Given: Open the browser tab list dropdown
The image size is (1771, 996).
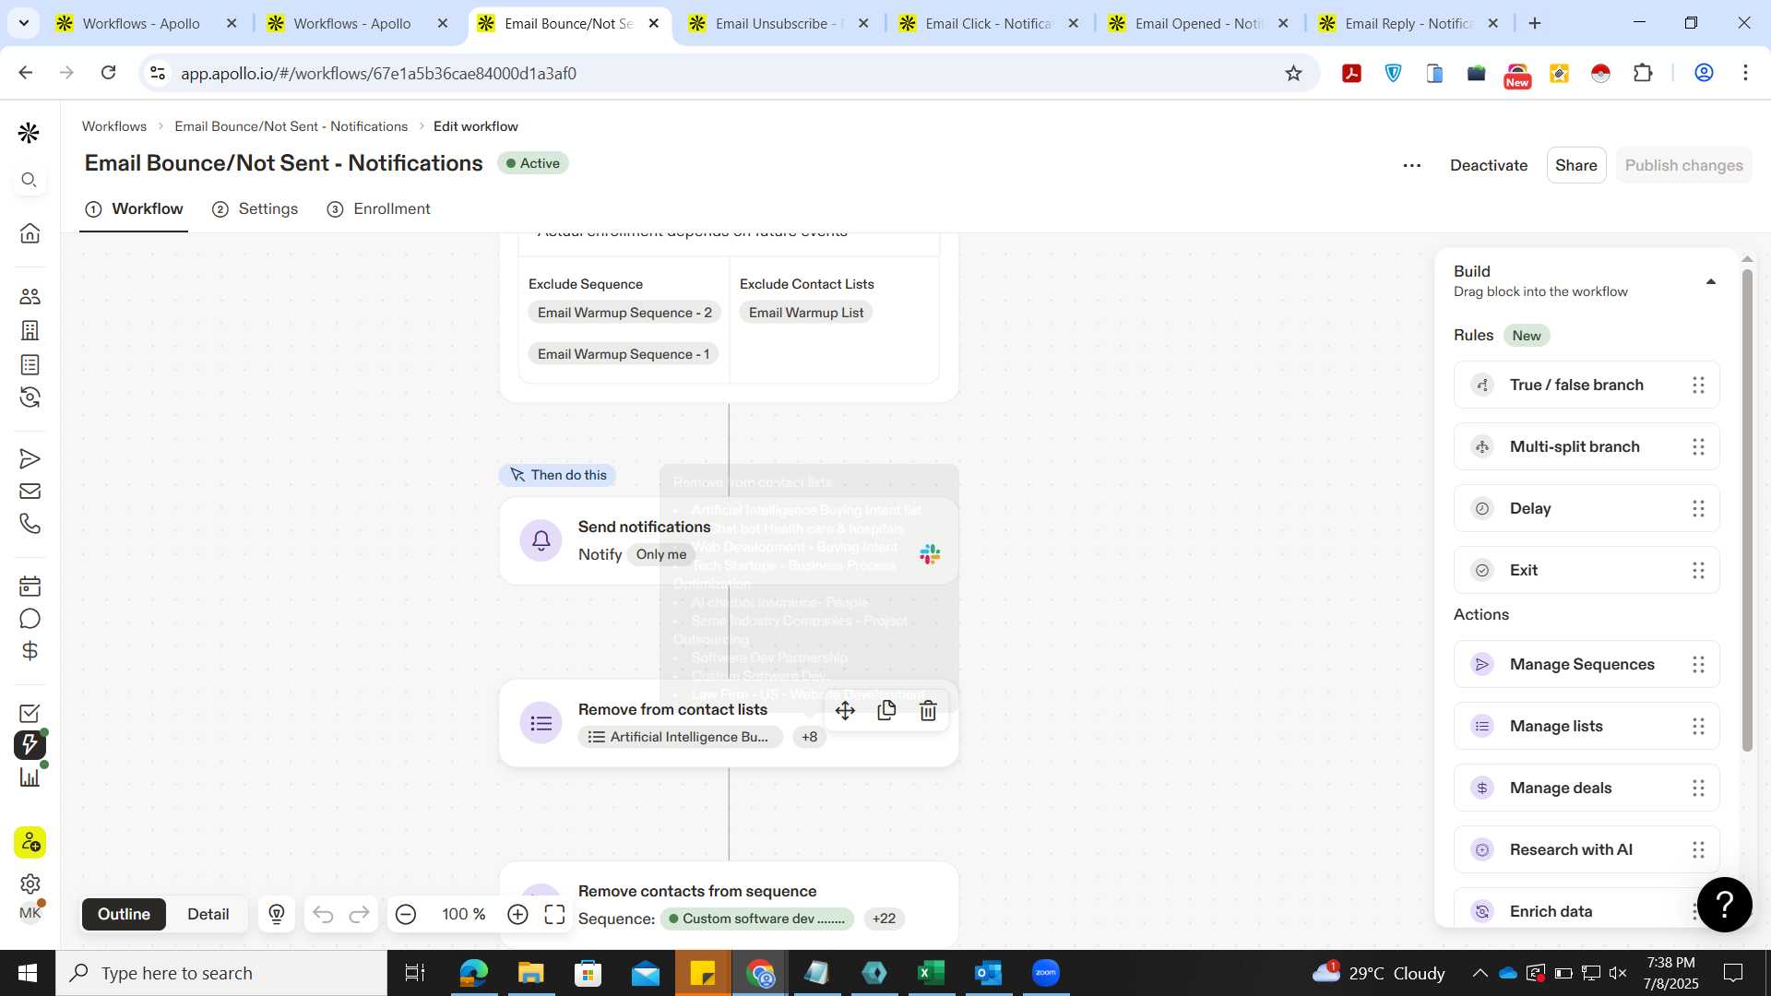Looking at the screenshot, I should point(23,23).
